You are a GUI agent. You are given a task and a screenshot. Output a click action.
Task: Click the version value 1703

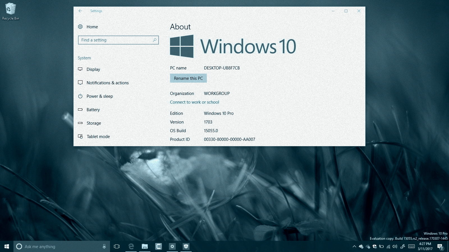coord(208,122)
